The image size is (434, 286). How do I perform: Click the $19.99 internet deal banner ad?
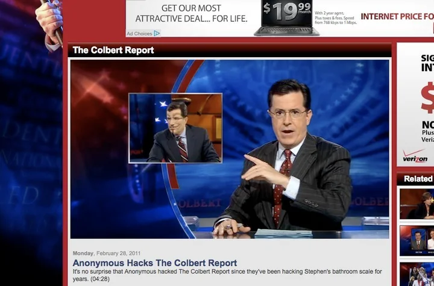280,18
